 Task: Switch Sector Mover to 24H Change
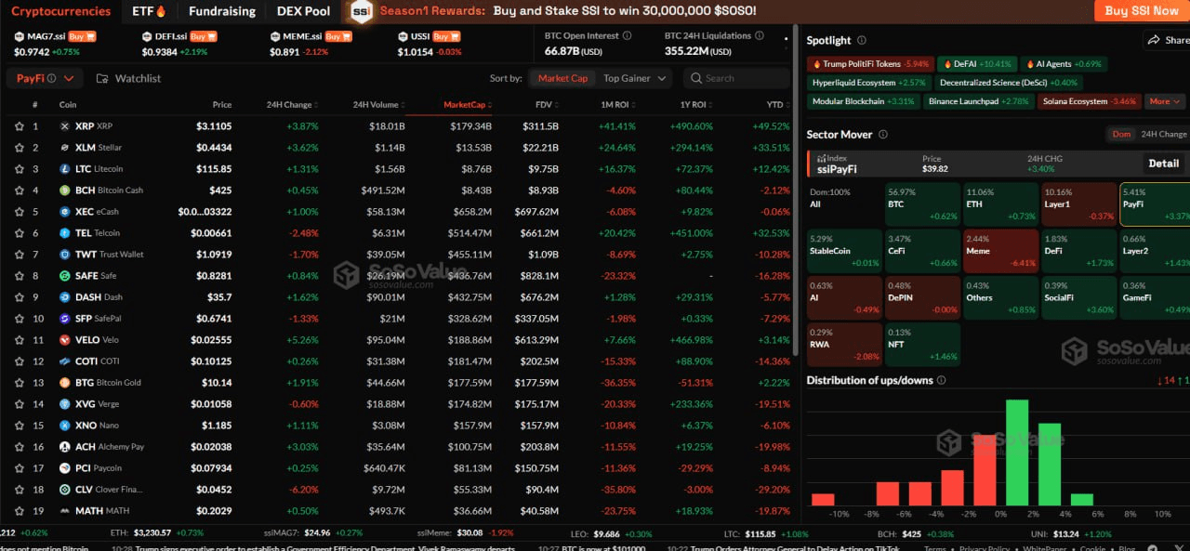coord(1163,135)
